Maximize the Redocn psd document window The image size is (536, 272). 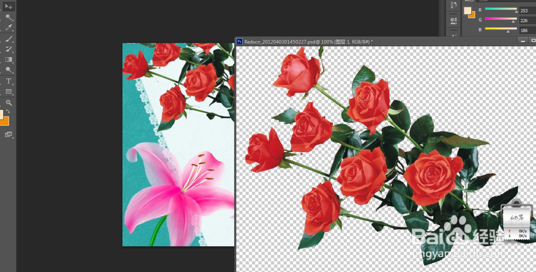coord(533,41)
